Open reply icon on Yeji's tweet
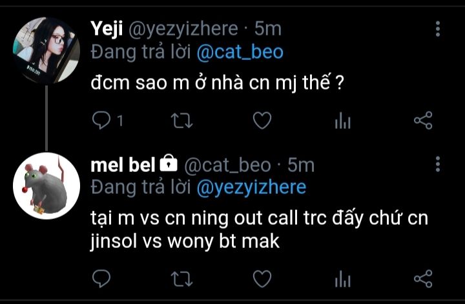 101,120
